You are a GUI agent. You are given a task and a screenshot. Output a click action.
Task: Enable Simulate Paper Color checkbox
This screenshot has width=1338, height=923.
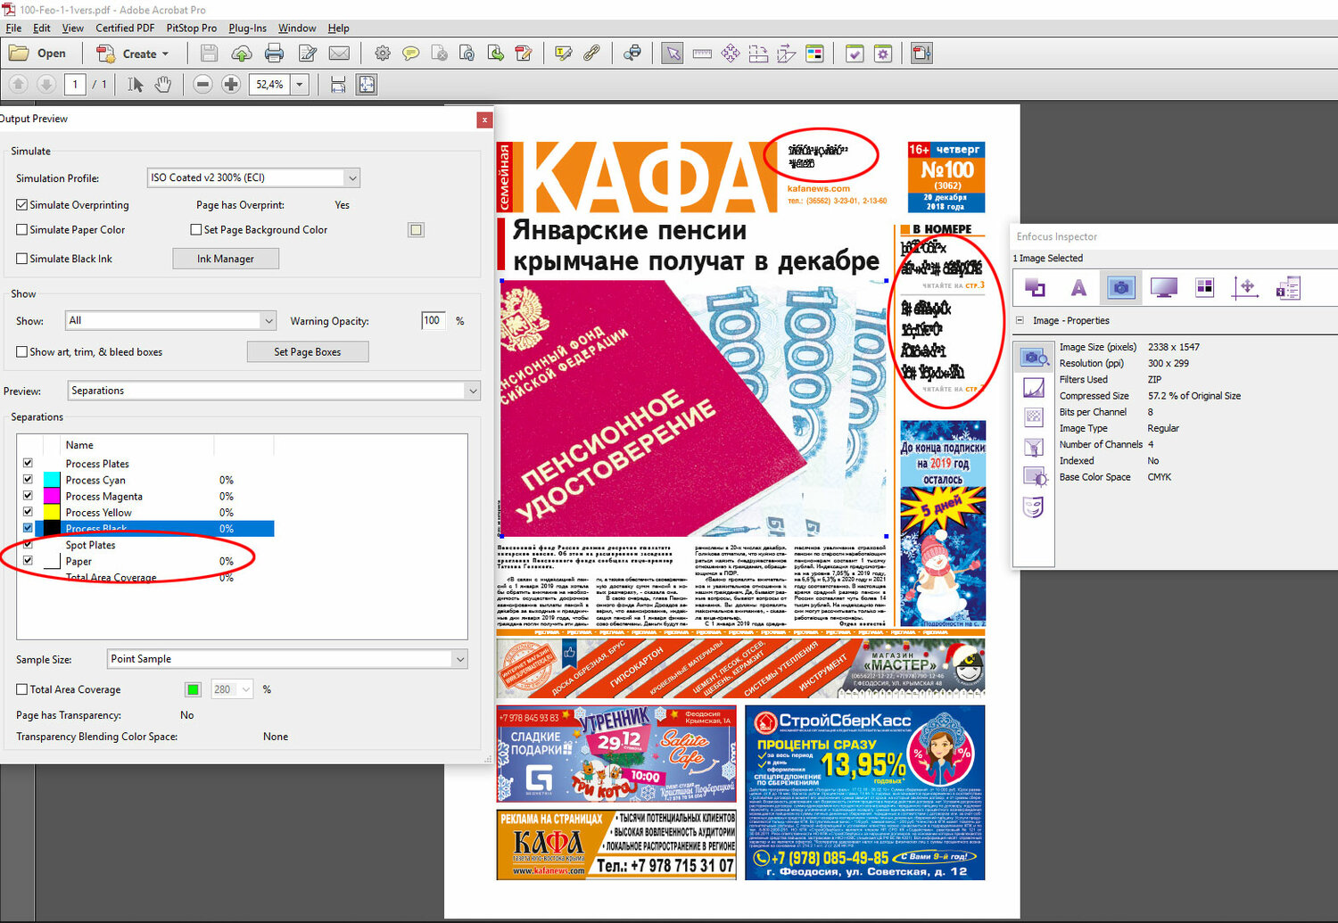click(x=21, y=229)
